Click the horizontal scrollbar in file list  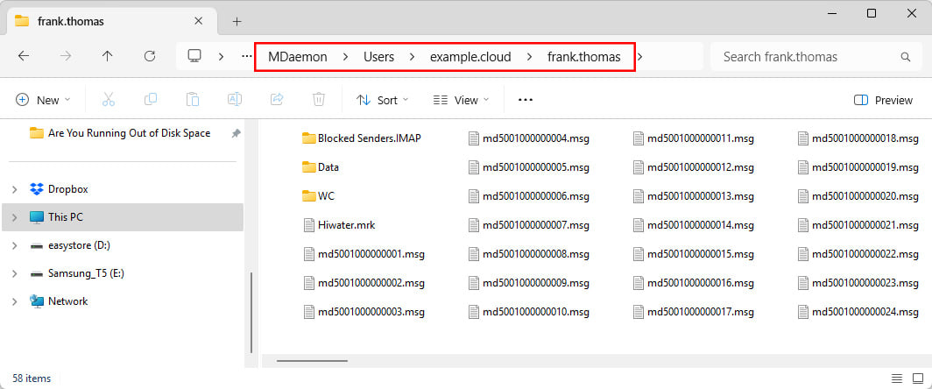pyautogui.click(x=312, y=360)
